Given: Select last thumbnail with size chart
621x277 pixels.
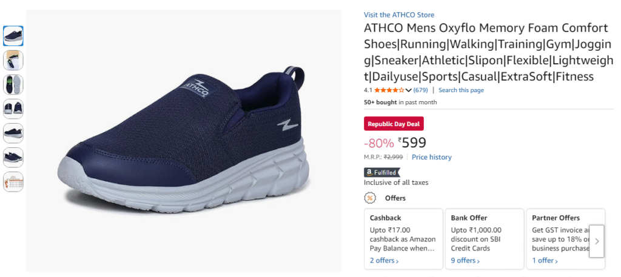Looking at the screenshot, I should pyautogui.click(x=13, y=182).
